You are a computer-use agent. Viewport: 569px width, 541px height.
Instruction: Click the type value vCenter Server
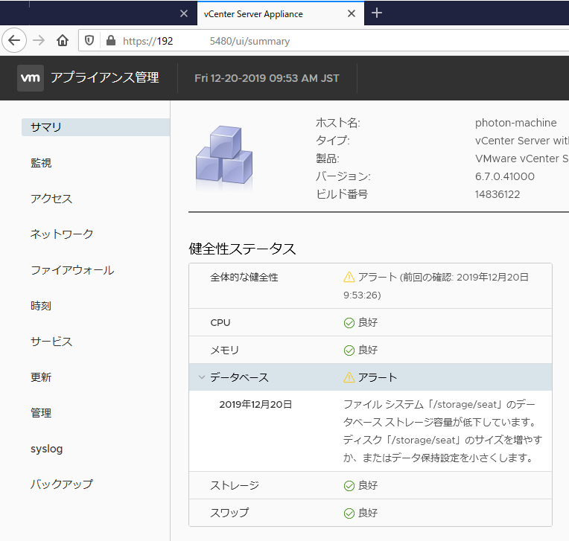[522, 141]
